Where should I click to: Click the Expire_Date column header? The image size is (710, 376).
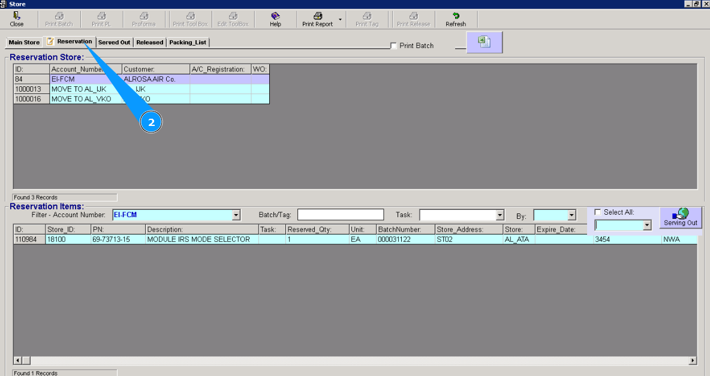[561, 230]
